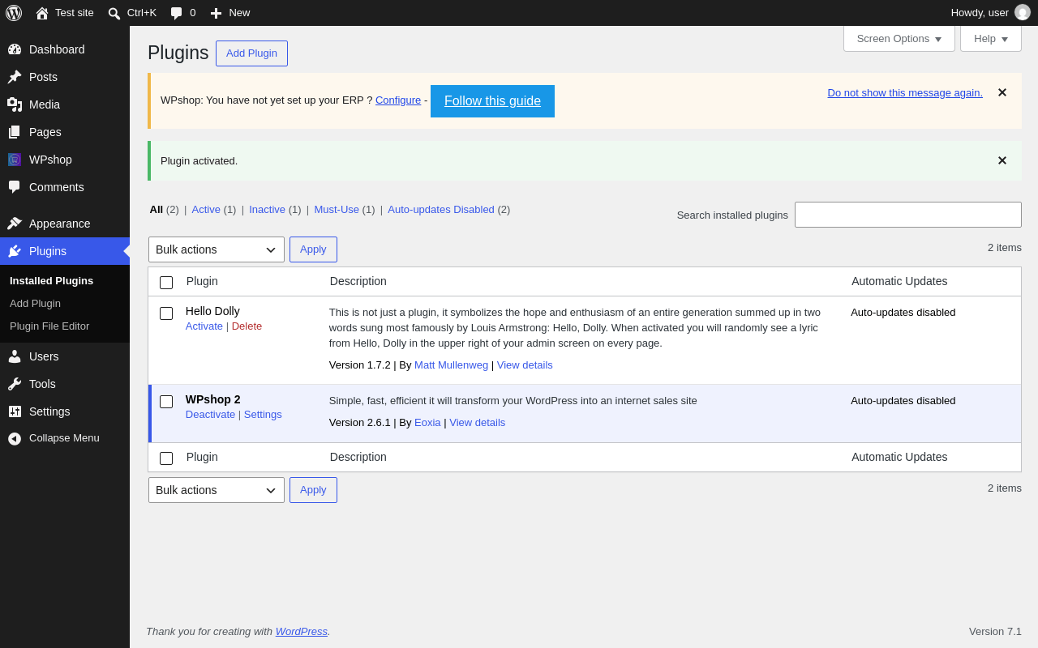The image size is (1038, 648).
Task: Click the Pages icon in sidebar
Action: pos(15,132)
